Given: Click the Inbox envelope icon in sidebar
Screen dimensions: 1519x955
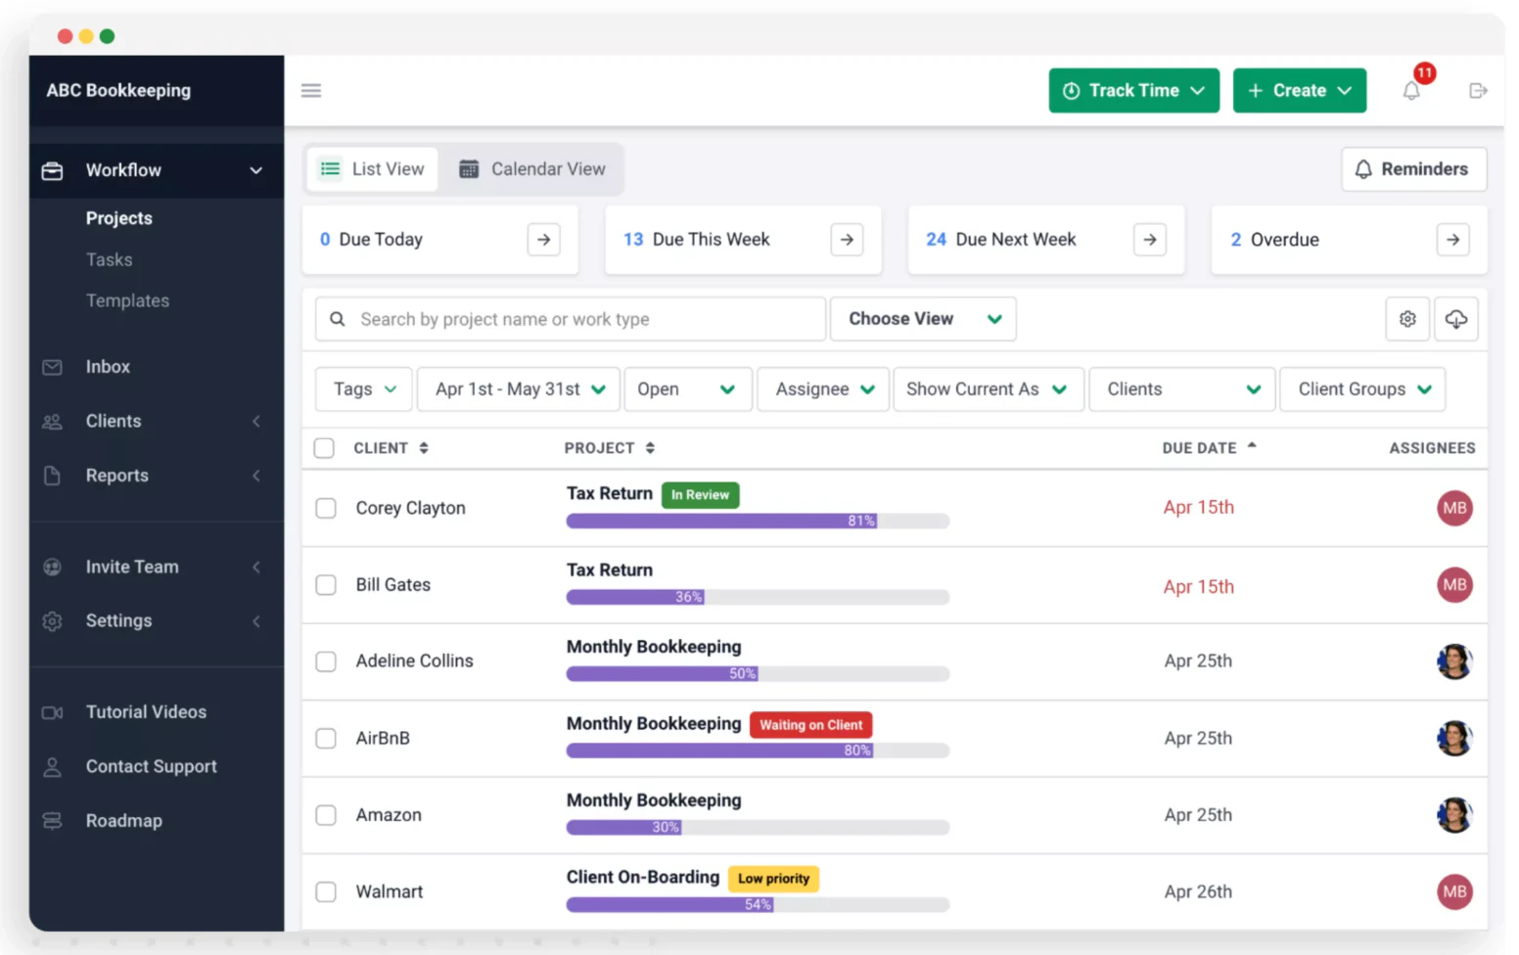Looking at the screenshot, I should (x=53, y=367).
